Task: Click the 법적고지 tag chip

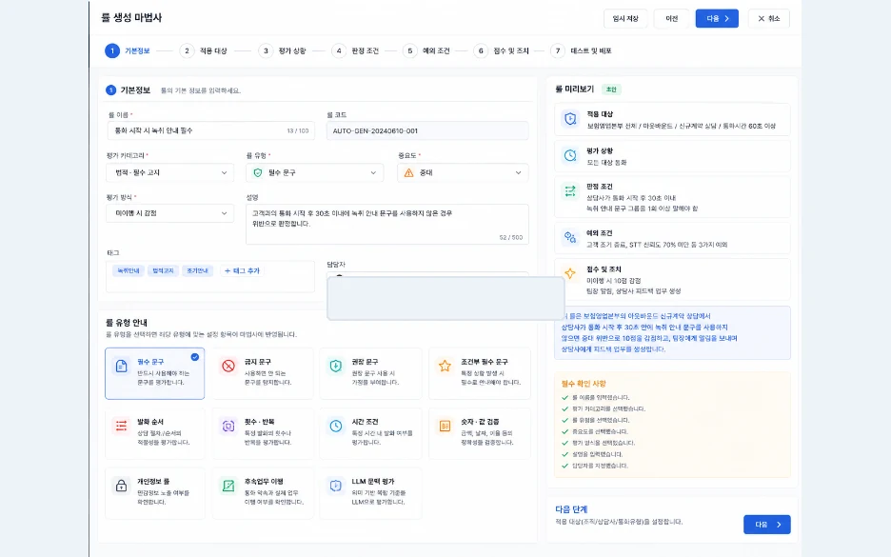Action: (x=163, y=270)
